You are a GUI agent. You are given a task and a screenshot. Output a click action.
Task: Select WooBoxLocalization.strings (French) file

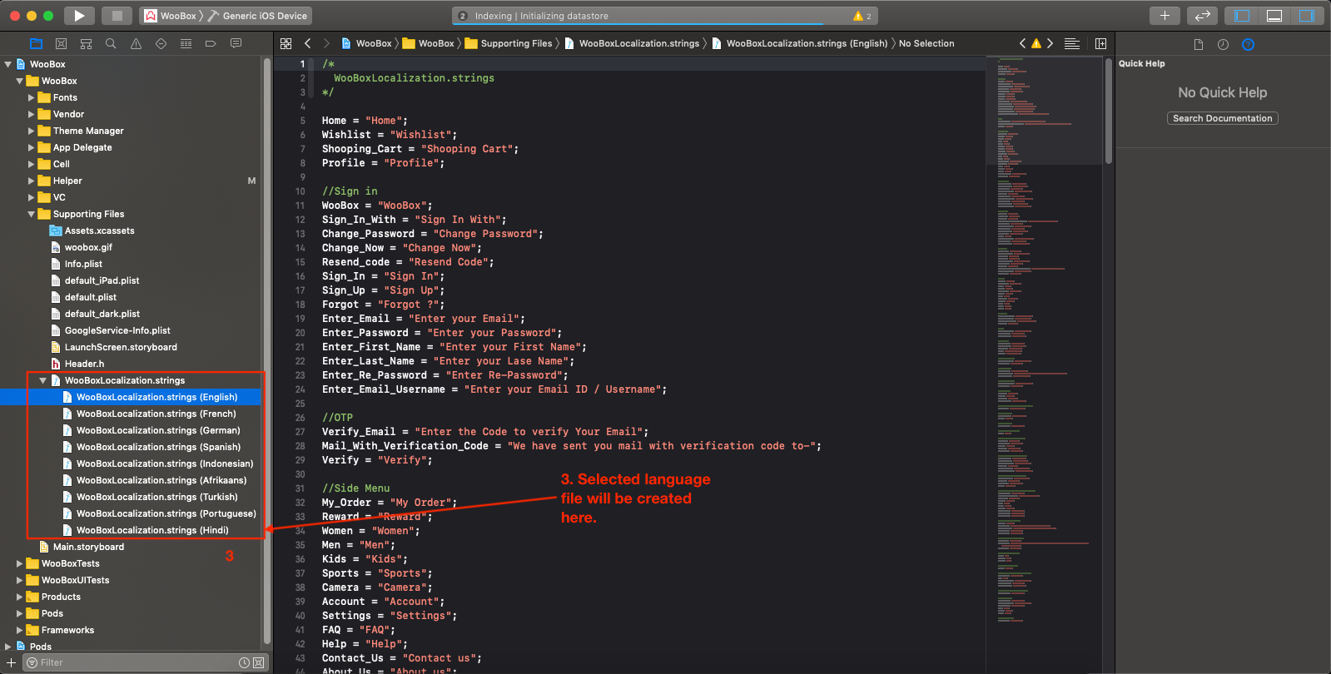click(x=156, y=414)
